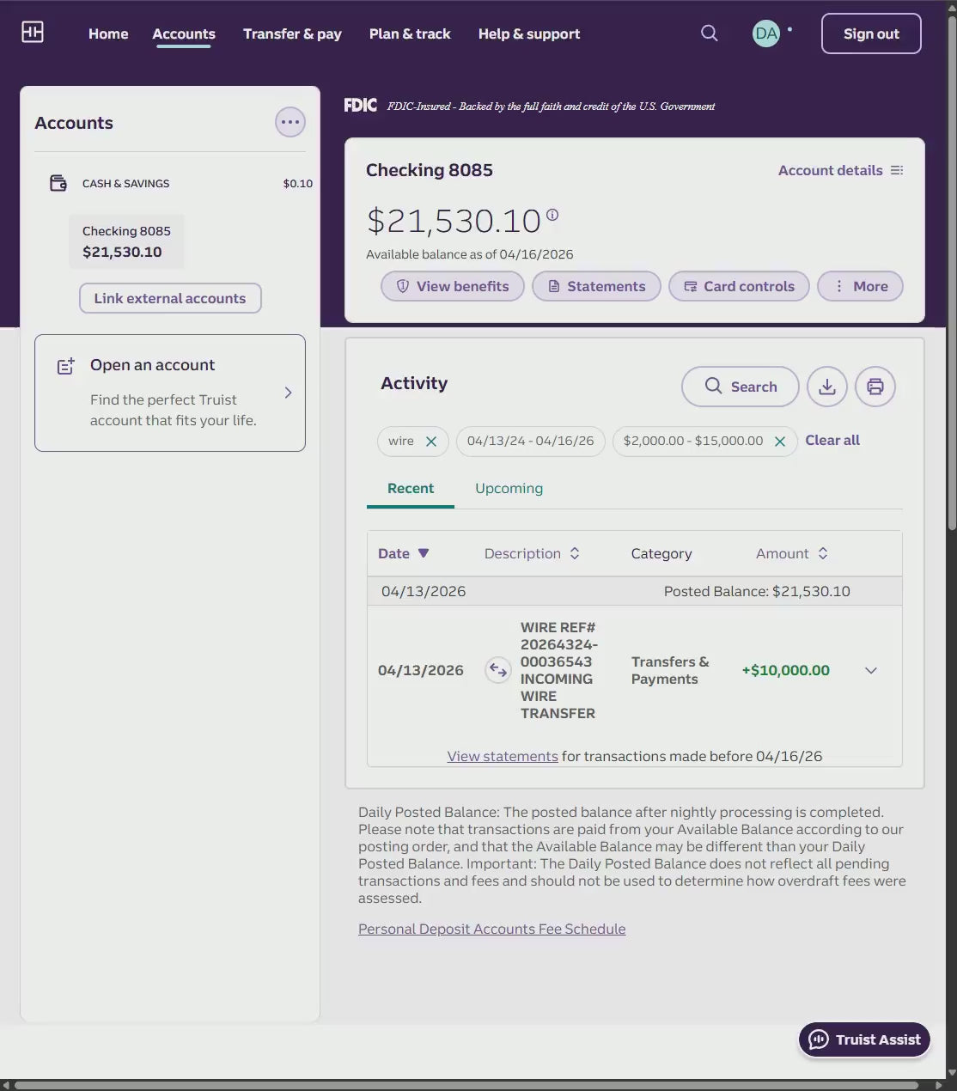
Task: Click CASH & SAVINGS heading
Action: pos(125,183)
